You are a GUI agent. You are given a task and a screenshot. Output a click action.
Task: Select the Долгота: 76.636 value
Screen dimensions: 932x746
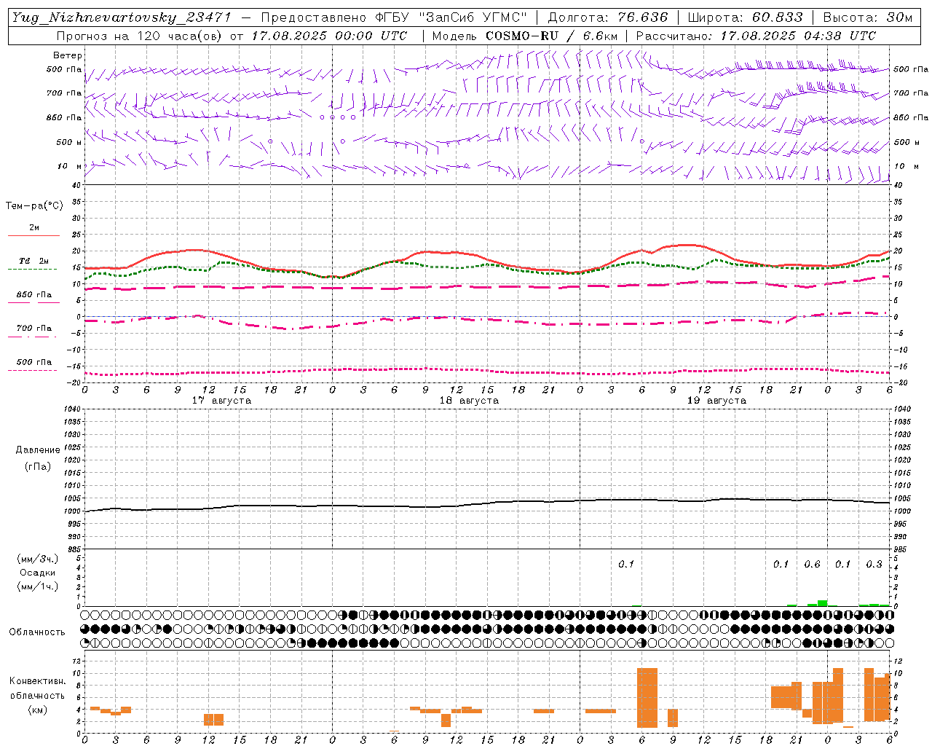pos(608,17)
